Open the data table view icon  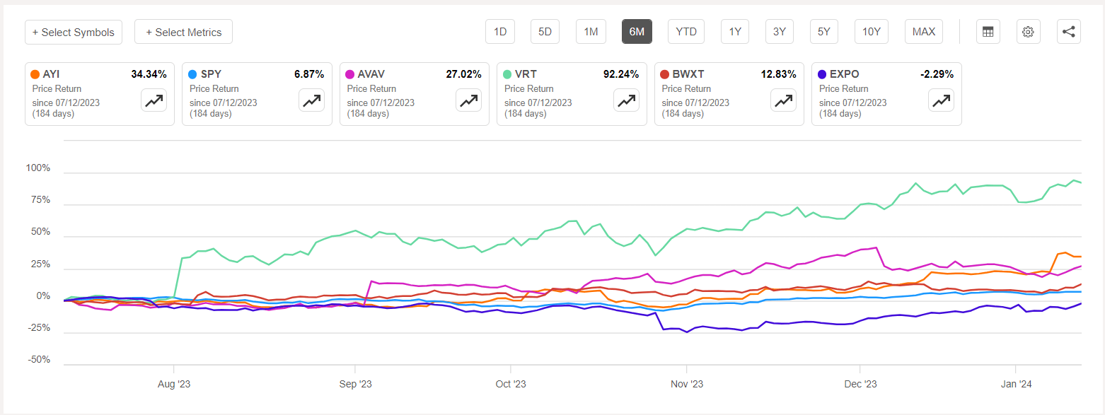point(988,31)
